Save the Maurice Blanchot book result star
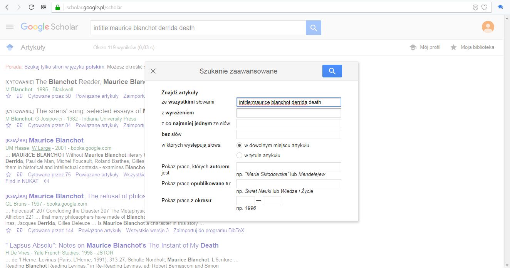 (x=8, y=174)
